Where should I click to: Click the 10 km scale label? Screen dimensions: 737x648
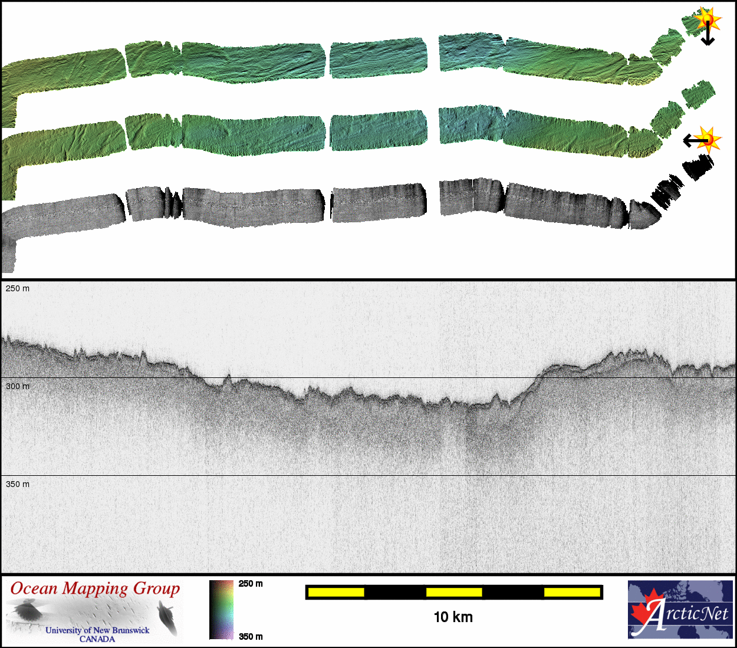pos(453,617)
